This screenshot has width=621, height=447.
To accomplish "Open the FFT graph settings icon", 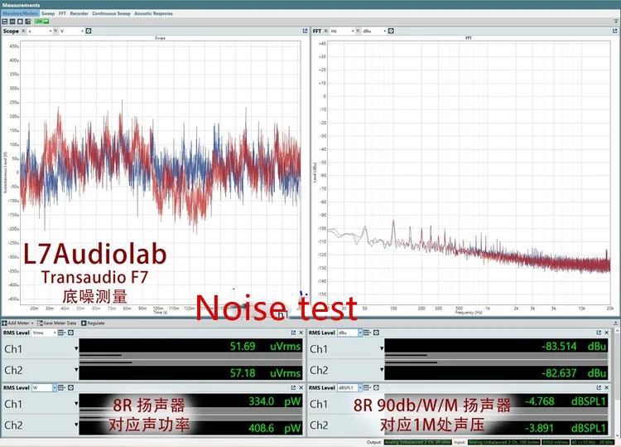I will click(x=391, y=31).
